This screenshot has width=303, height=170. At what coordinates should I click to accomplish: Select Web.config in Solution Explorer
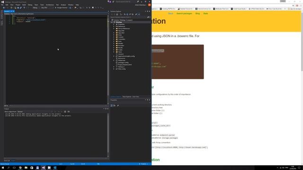coord(122,69)
